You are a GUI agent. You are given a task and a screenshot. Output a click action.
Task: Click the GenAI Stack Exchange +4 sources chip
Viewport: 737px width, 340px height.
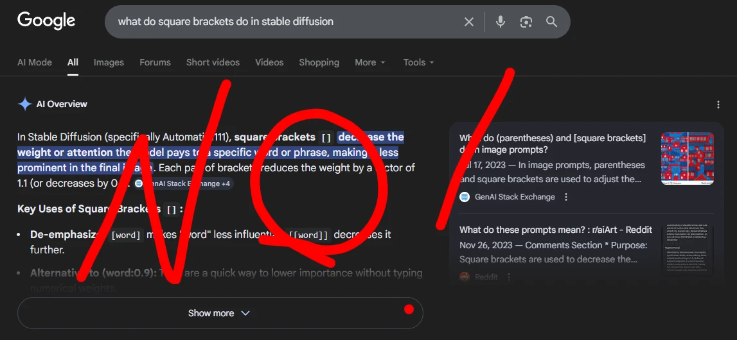183,183
